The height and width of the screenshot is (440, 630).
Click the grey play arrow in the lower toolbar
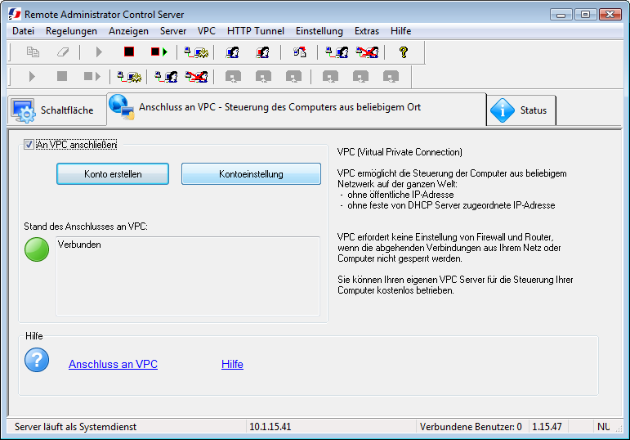[x=32, y=76]
